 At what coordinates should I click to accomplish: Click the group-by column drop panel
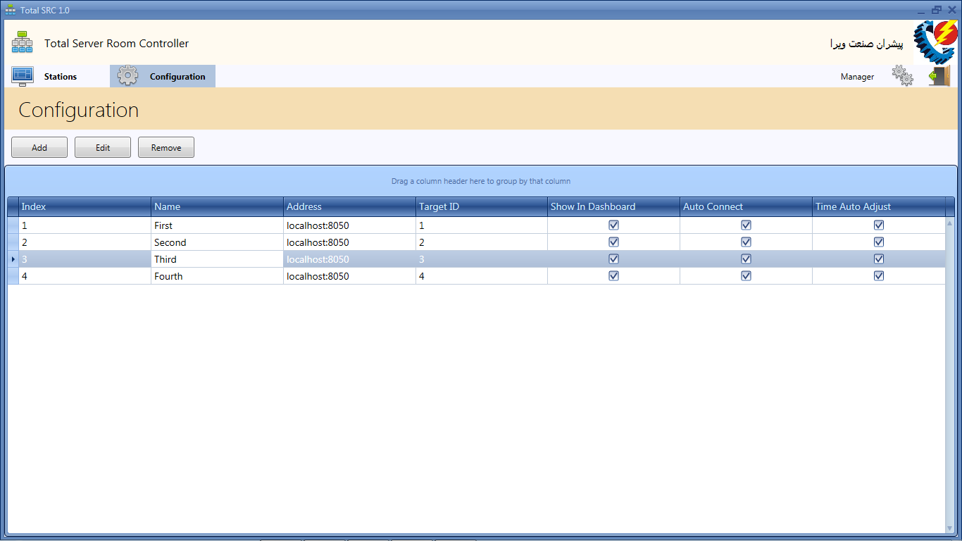[x=481, y=181]
